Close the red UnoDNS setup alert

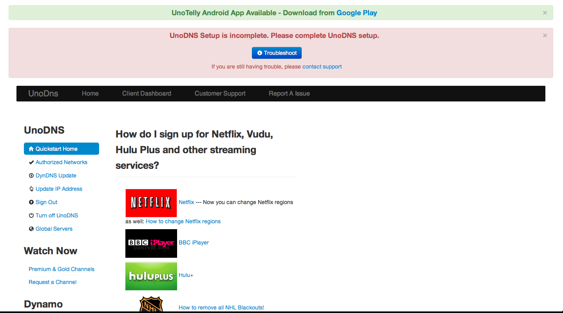[545, 35]
